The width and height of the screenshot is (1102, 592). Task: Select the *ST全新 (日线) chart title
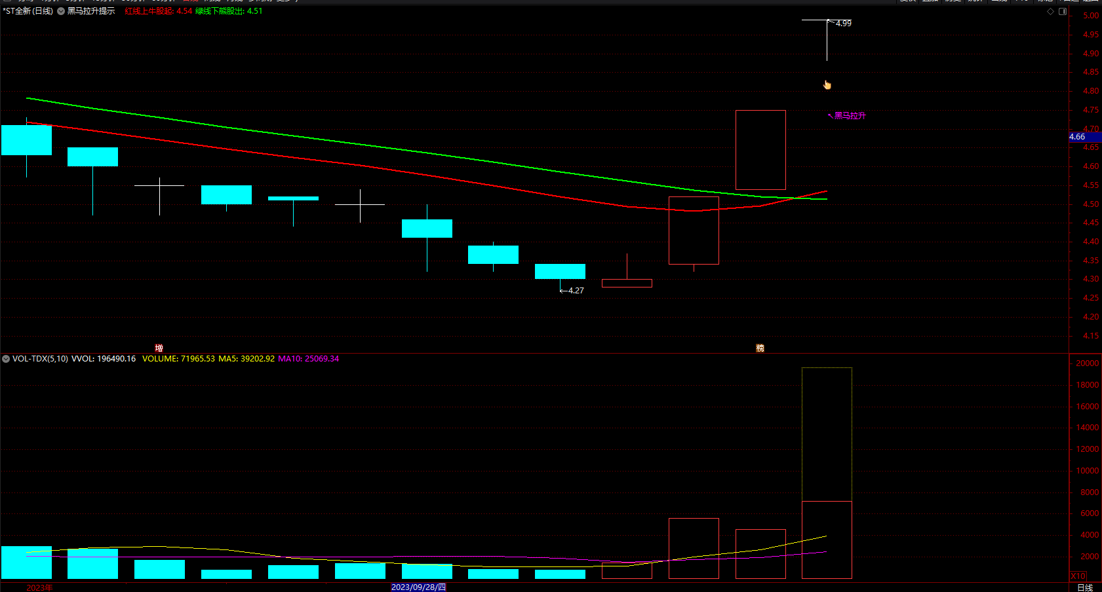[x=28, y=11]
